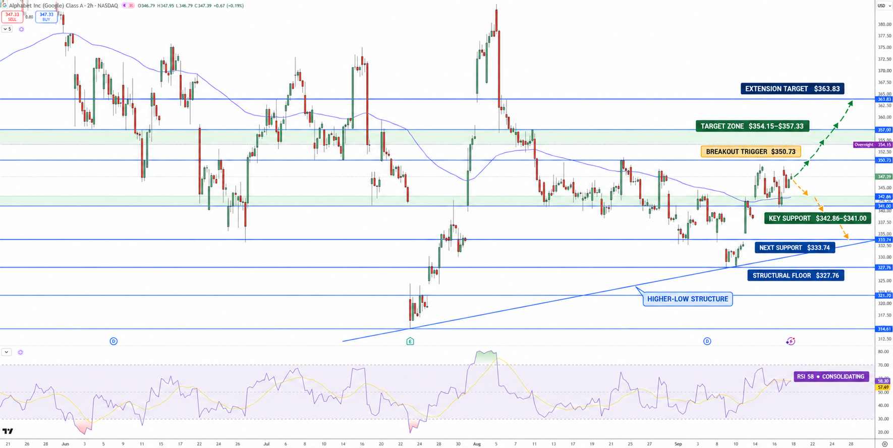Screen dimensions: 893x448
Task: Open the earnings marker E near July 23
Action: [410, 341]
